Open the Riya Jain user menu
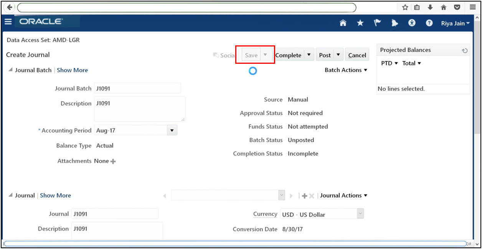The image size is (482, 249). (455, 23)
